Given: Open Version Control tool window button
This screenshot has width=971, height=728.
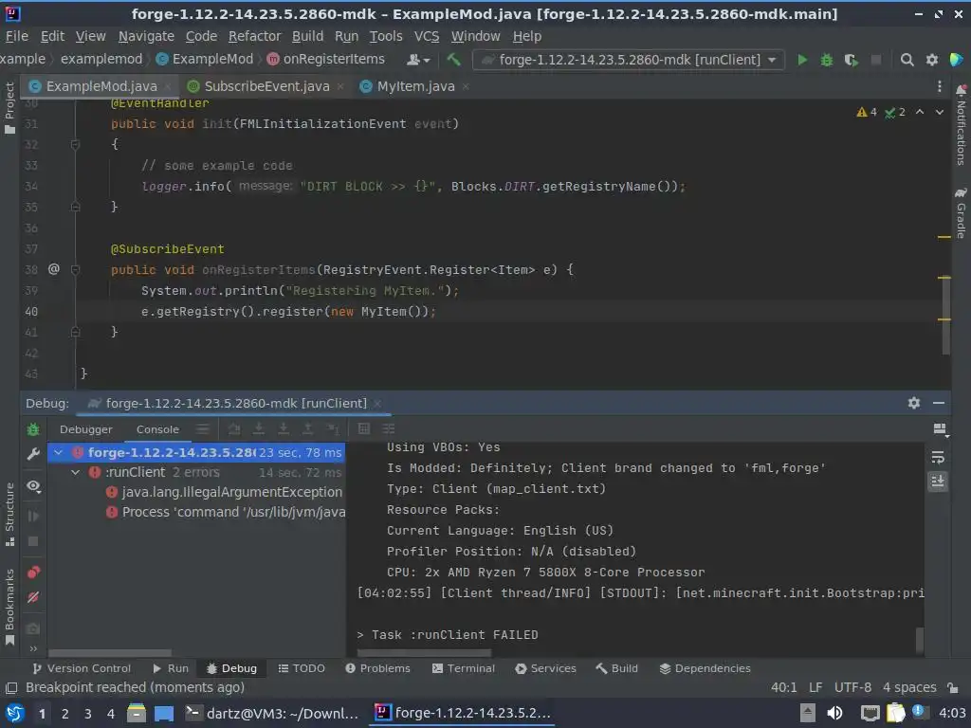Looking at the screenshot, I should click(82, 668).
